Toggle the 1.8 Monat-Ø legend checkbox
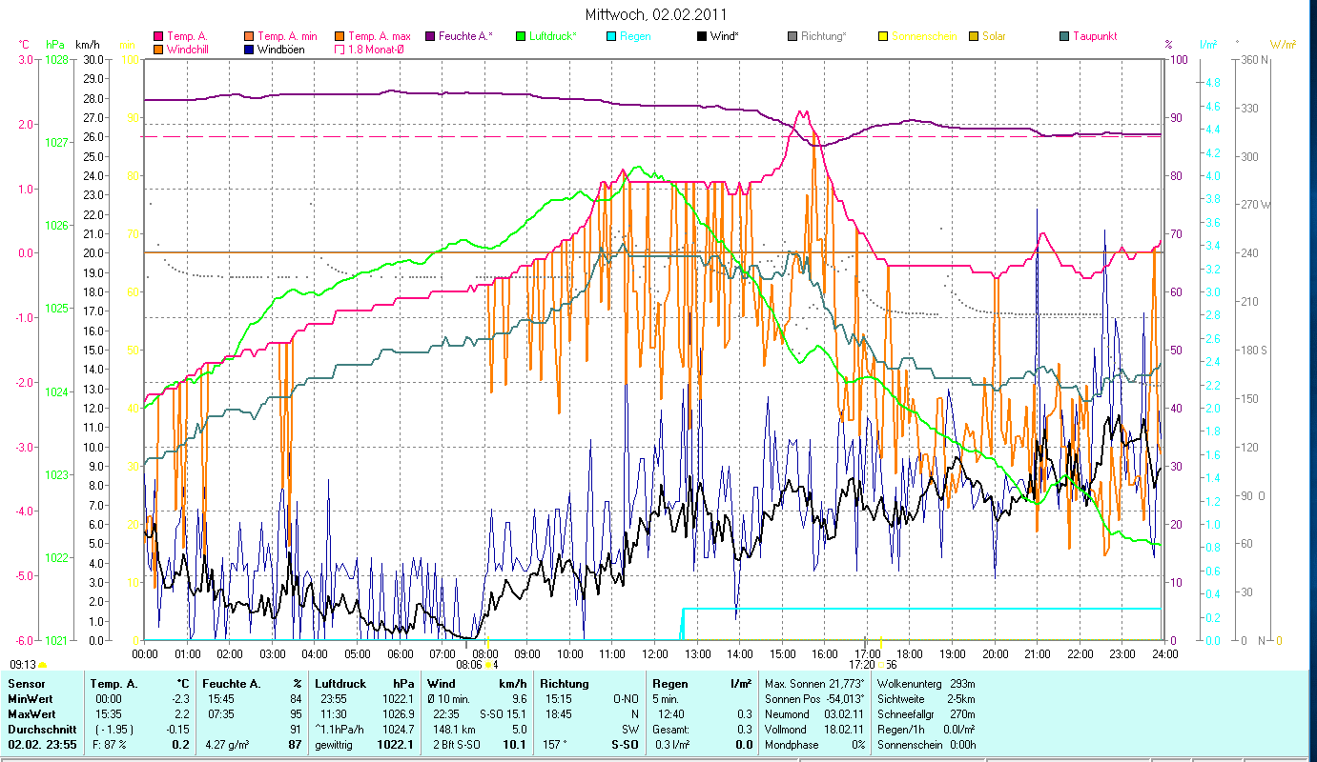 tap(339, 50)
